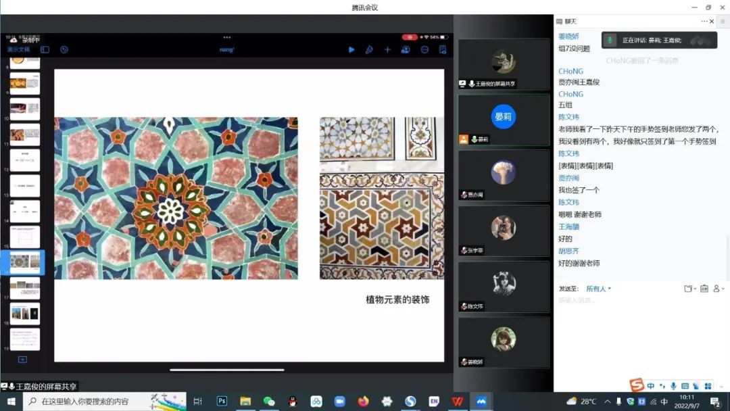Open the collaborate icon in Keynote toolbar
This screenshot has width=730, height=411.
coord(406,49)
